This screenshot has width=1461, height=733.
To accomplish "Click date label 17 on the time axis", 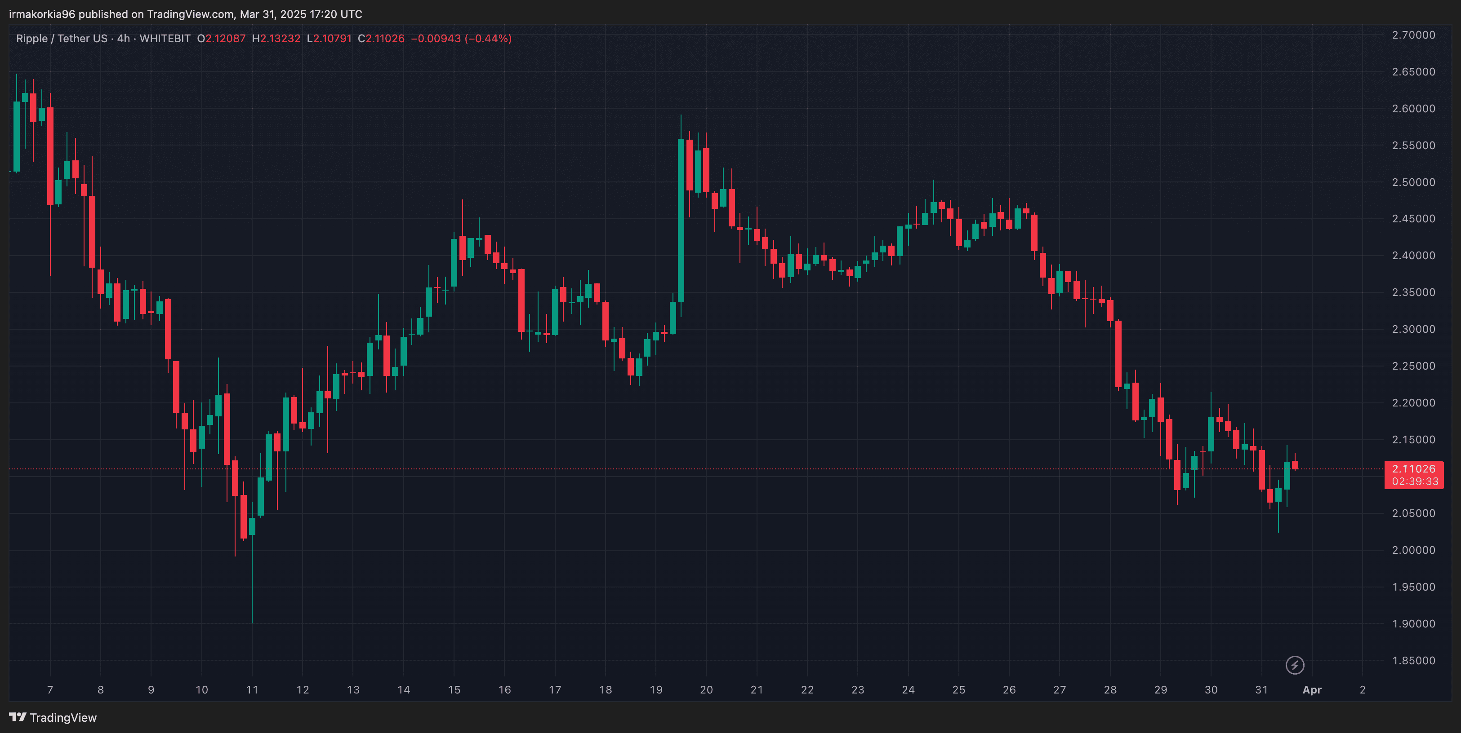I will (x=555, y=690).
